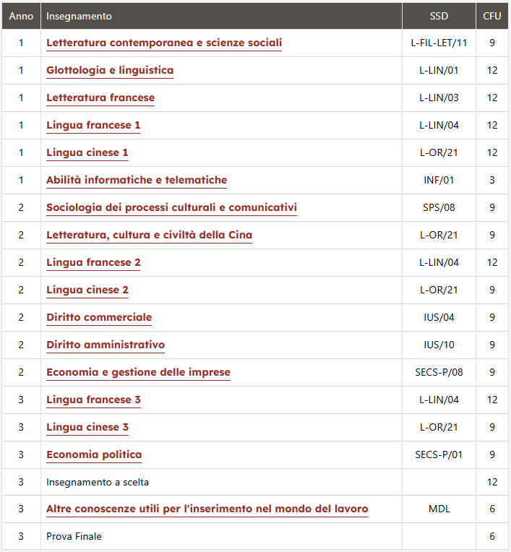This screenshot has width=511, height=552.
Task: Open Altre conoscenze utili per l'inserimento link
Action: pos(207,509)
